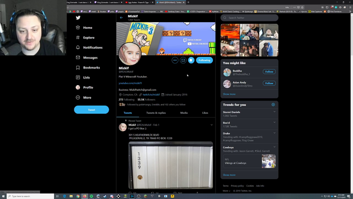Open Google Chrome from the taskbar
The image size is (353, 199).
click(x=78, y=196)
